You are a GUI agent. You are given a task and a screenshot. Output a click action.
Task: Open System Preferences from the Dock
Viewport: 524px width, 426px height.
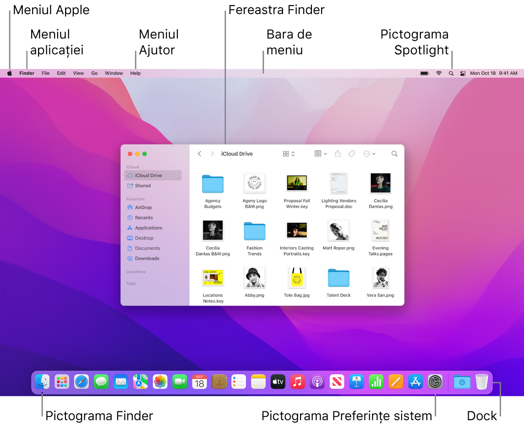(435, 382)
